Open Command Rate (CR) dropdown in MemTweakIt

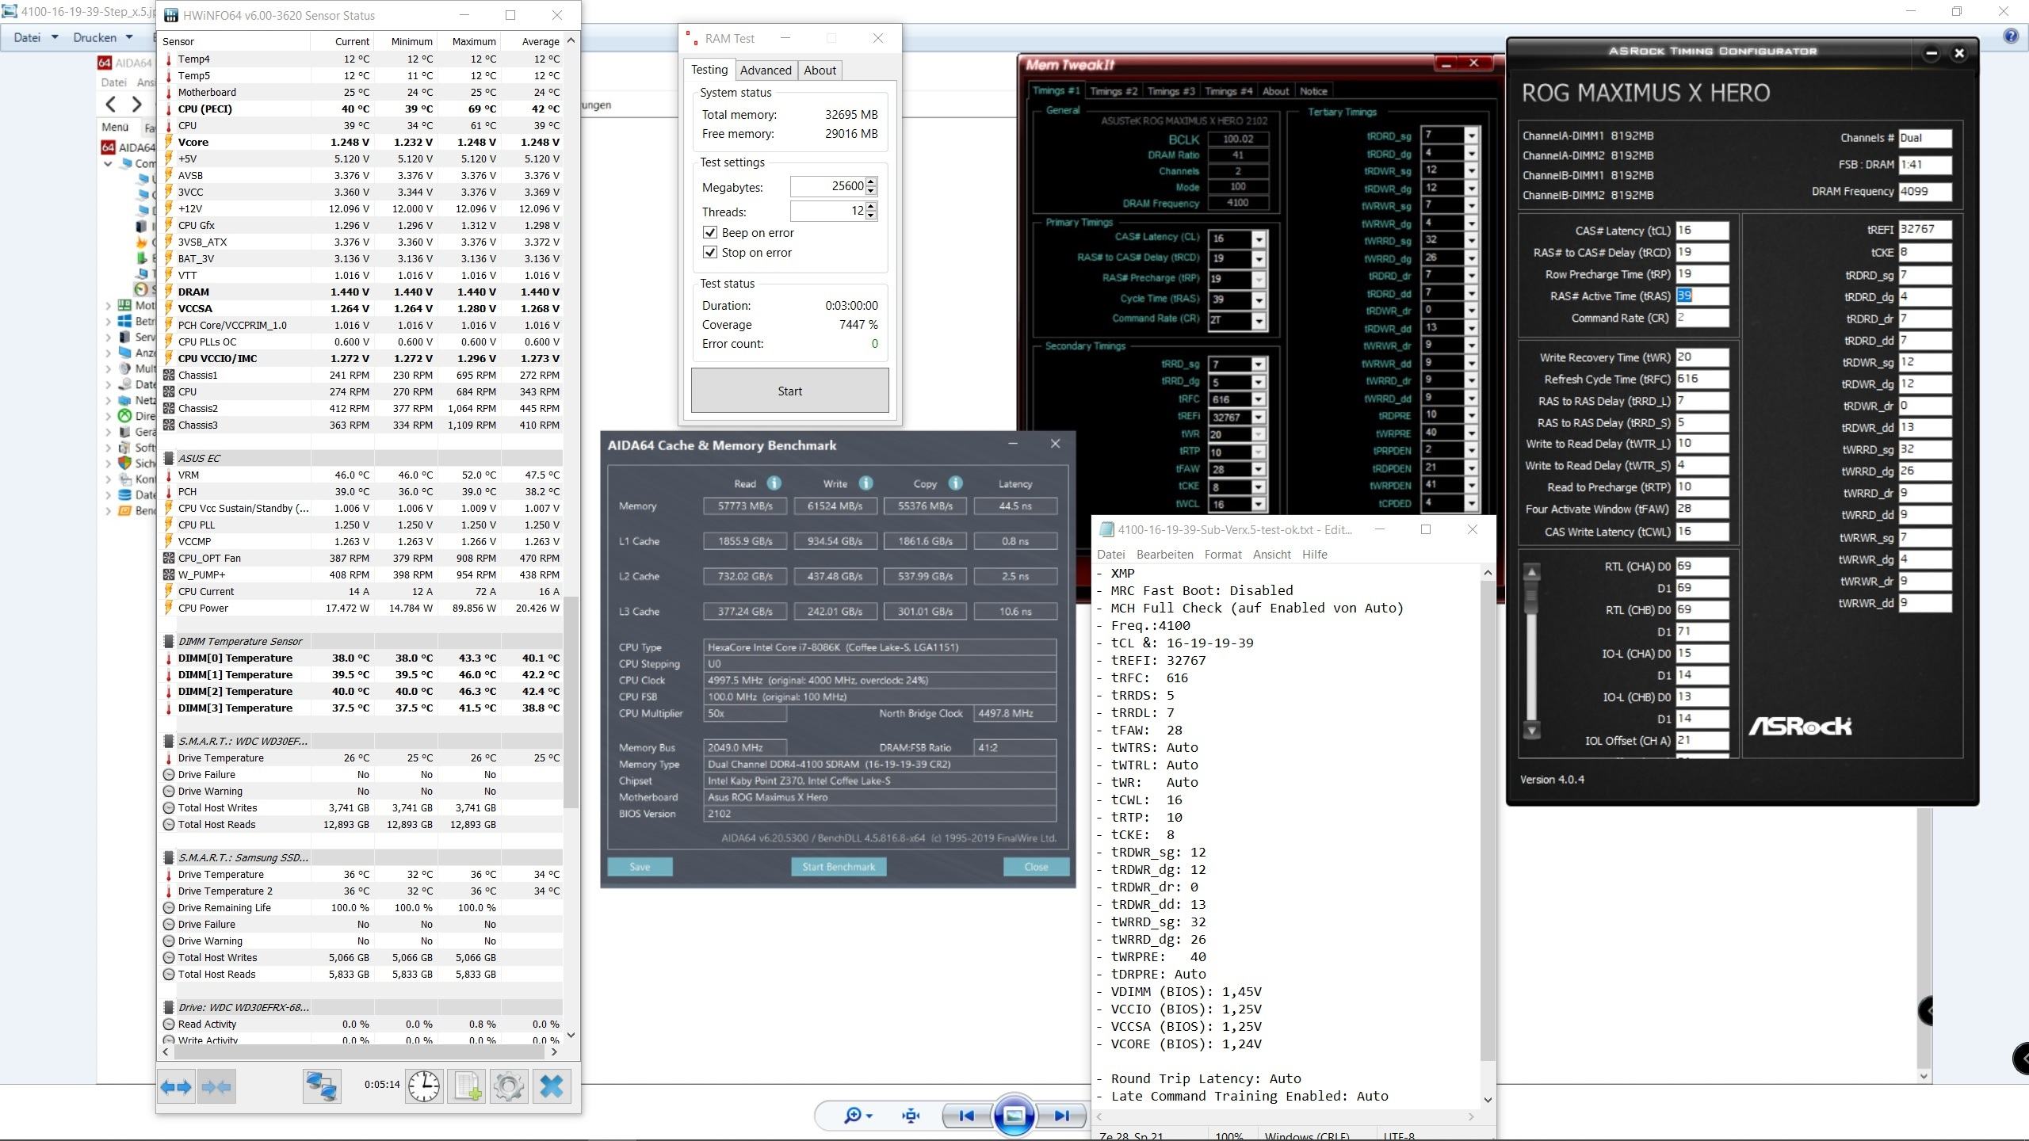tap(1258, 321)
